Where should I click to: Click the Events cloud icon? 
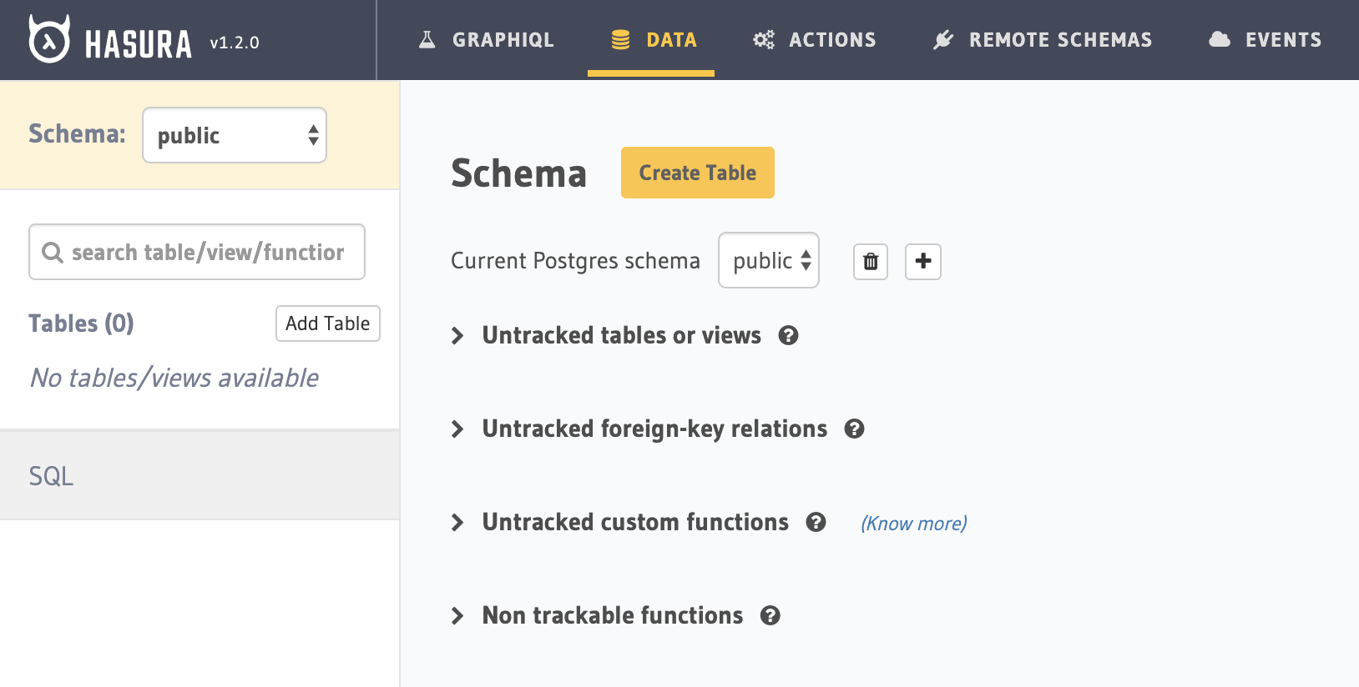1220,39
